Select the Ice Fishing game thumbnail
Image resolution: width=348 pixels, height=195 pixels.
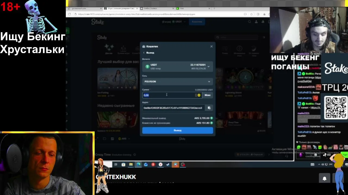pyautogui.click(x=117, y=79)
